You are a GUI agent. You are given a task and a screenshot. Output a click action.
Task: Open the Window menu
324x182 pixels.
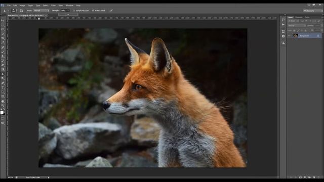[69, 6]
